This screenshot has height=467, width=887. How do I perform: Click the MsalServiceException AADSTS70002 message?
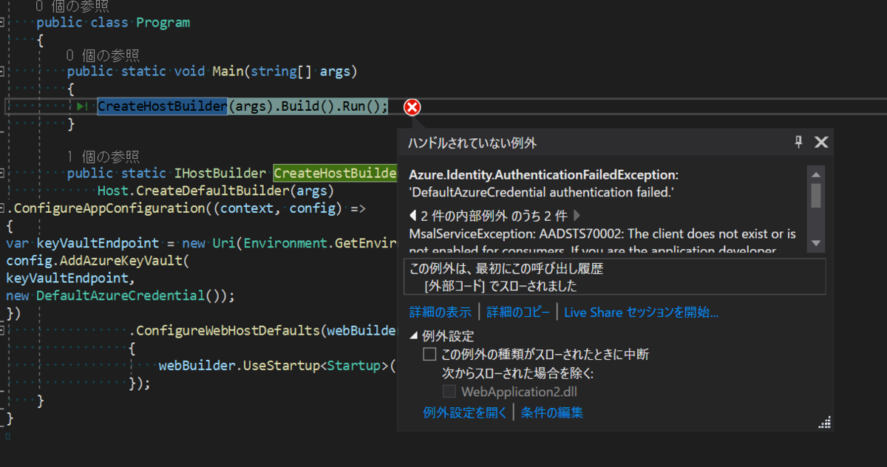pos(602,242)
